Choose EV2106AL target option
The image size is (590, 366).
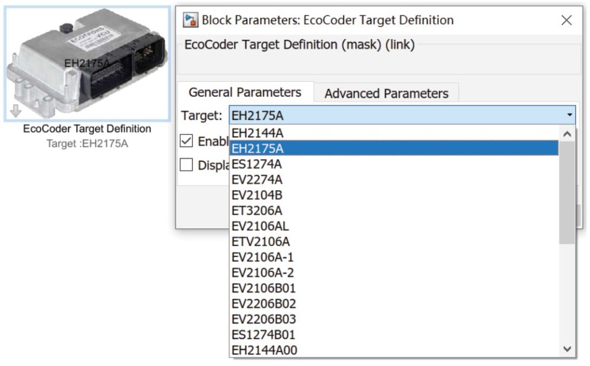[394, 226]
